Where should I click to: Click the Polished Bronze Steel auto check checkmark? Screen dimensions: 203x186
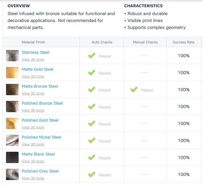pos(92,107)
